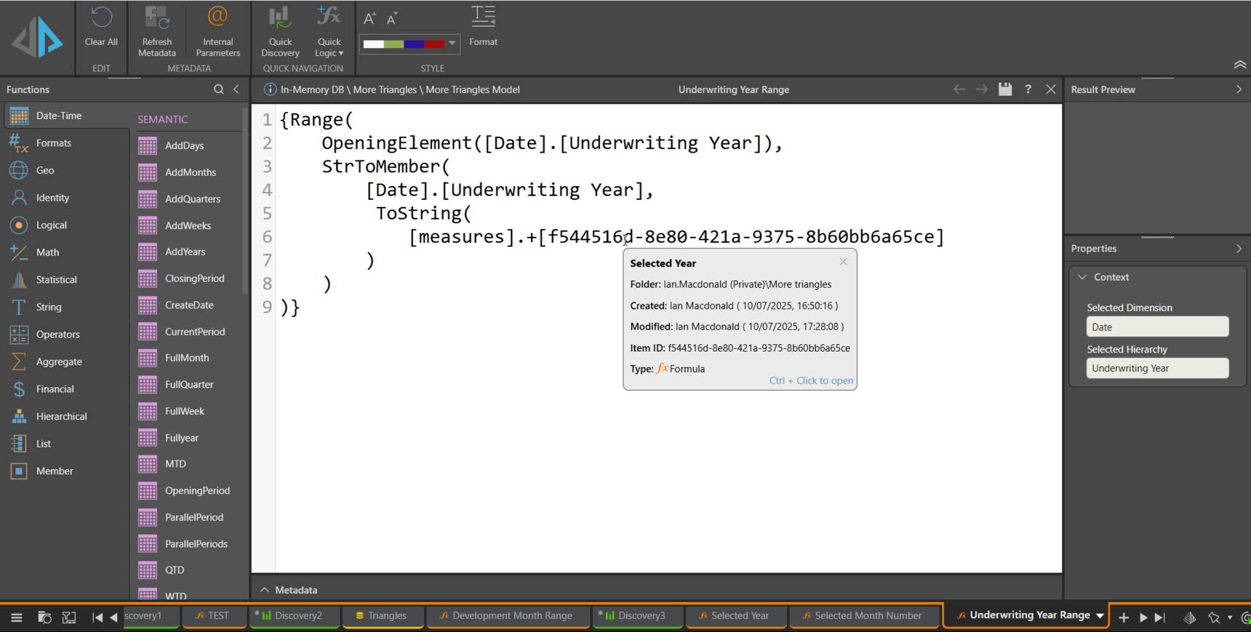Expand the Metadata panel
The height and width of the screenshot is (632, 1251).
pyautogui.click(x=265, y=590)
